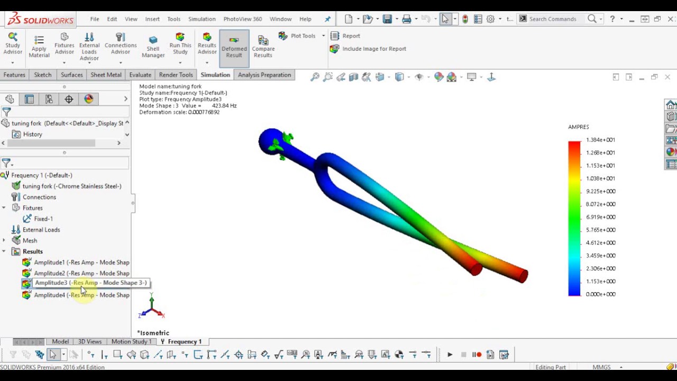Click the color legend bar

tap(574, 219)
